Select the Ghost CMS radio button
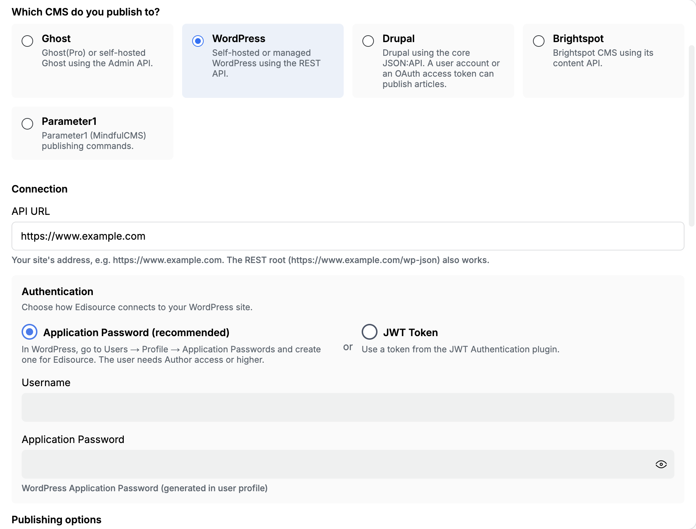Image resolution: width=696 pixels, height=529 pixels. (27, 41)
